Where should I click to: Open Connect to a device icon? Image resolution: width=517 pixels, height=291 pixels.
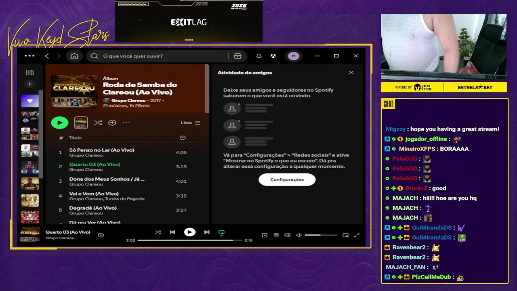click(x=288, y=235)
